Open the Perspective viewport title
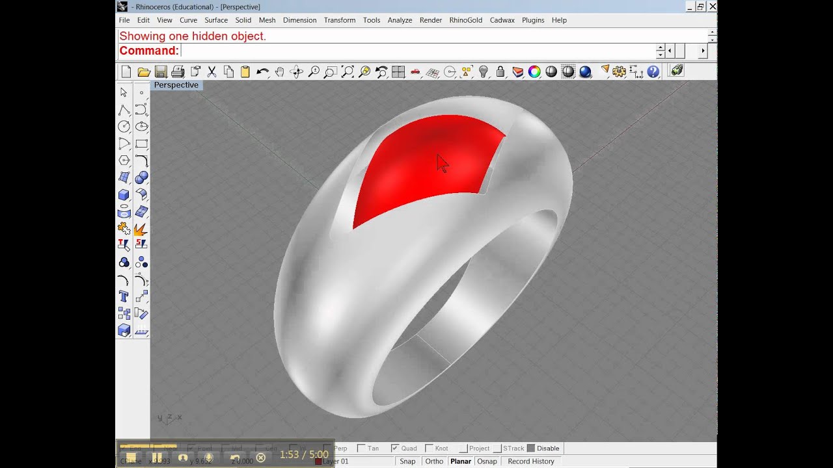Screen dimensions: 833x468 pyautogui.click(x=176, y=85)
